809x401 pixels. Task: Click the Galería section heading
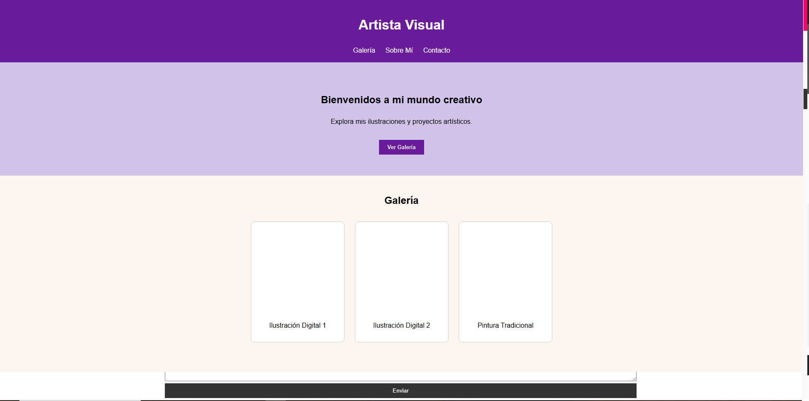(x=401, y=200)
